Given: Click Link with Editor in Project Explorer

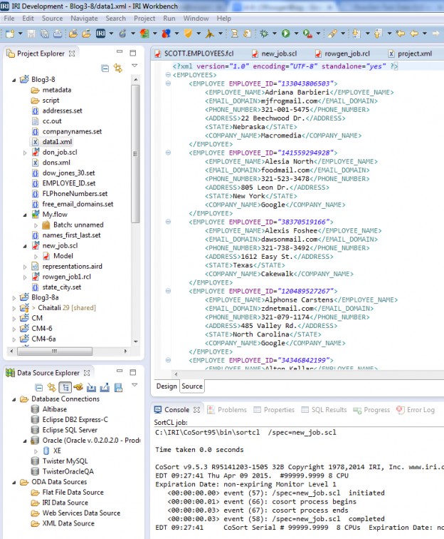Looking at the screenshot, I should [118, 68].
